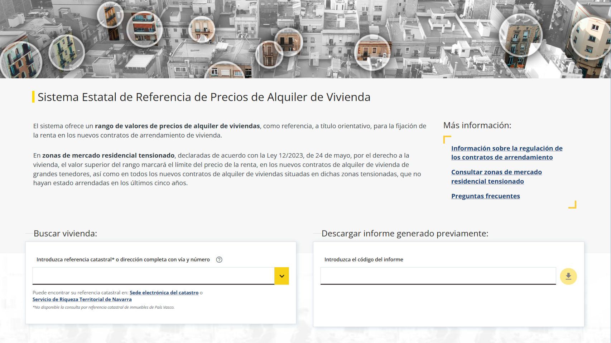Click the bold text rango de valores de precios
Image resolution: width=611 pixels, height=343 pixels.
click(177, 126)
